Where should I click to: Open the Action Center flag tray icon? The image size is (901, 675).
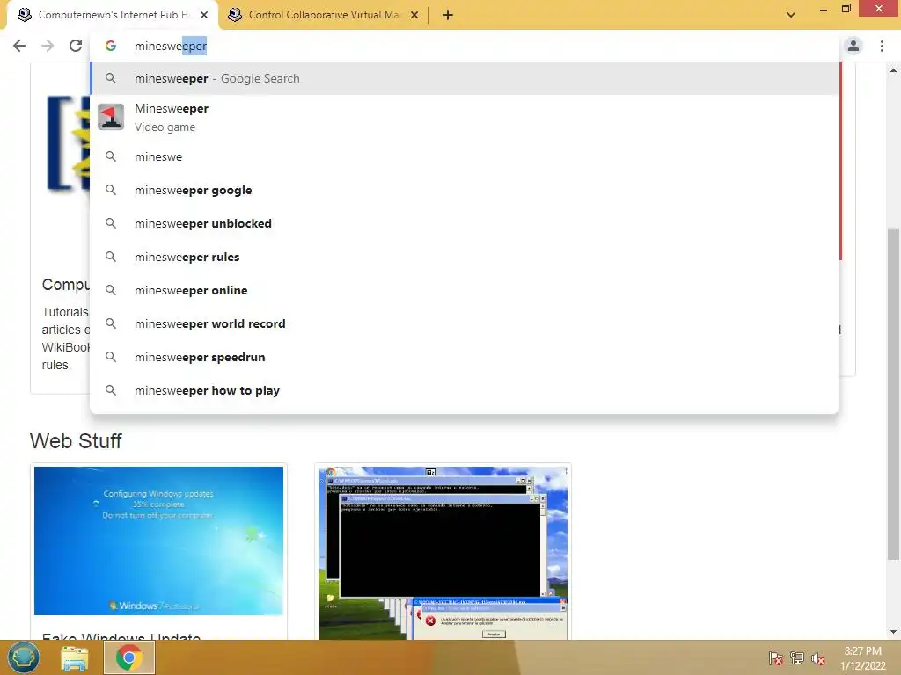pos(776,657)
